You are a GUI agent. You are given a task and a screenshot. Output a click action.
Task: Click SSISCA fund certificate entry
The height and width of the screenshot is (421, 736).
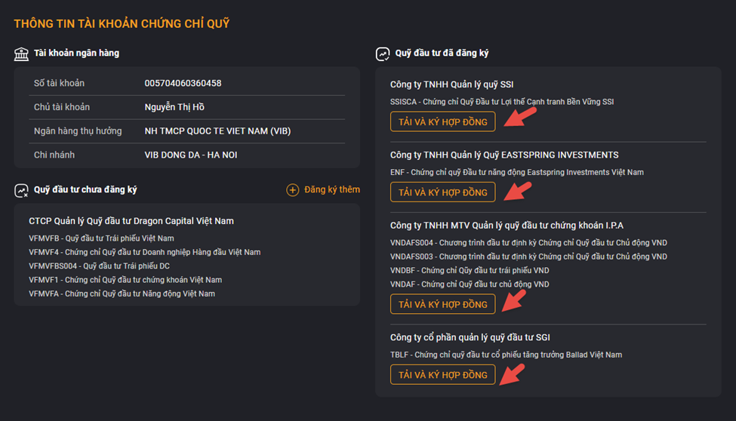(502, 102)
